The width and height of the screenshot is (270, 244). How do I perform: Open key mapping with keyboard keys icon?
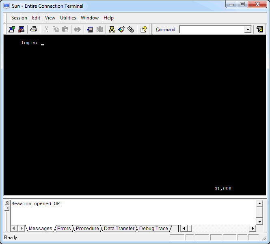tap(131, 30)
